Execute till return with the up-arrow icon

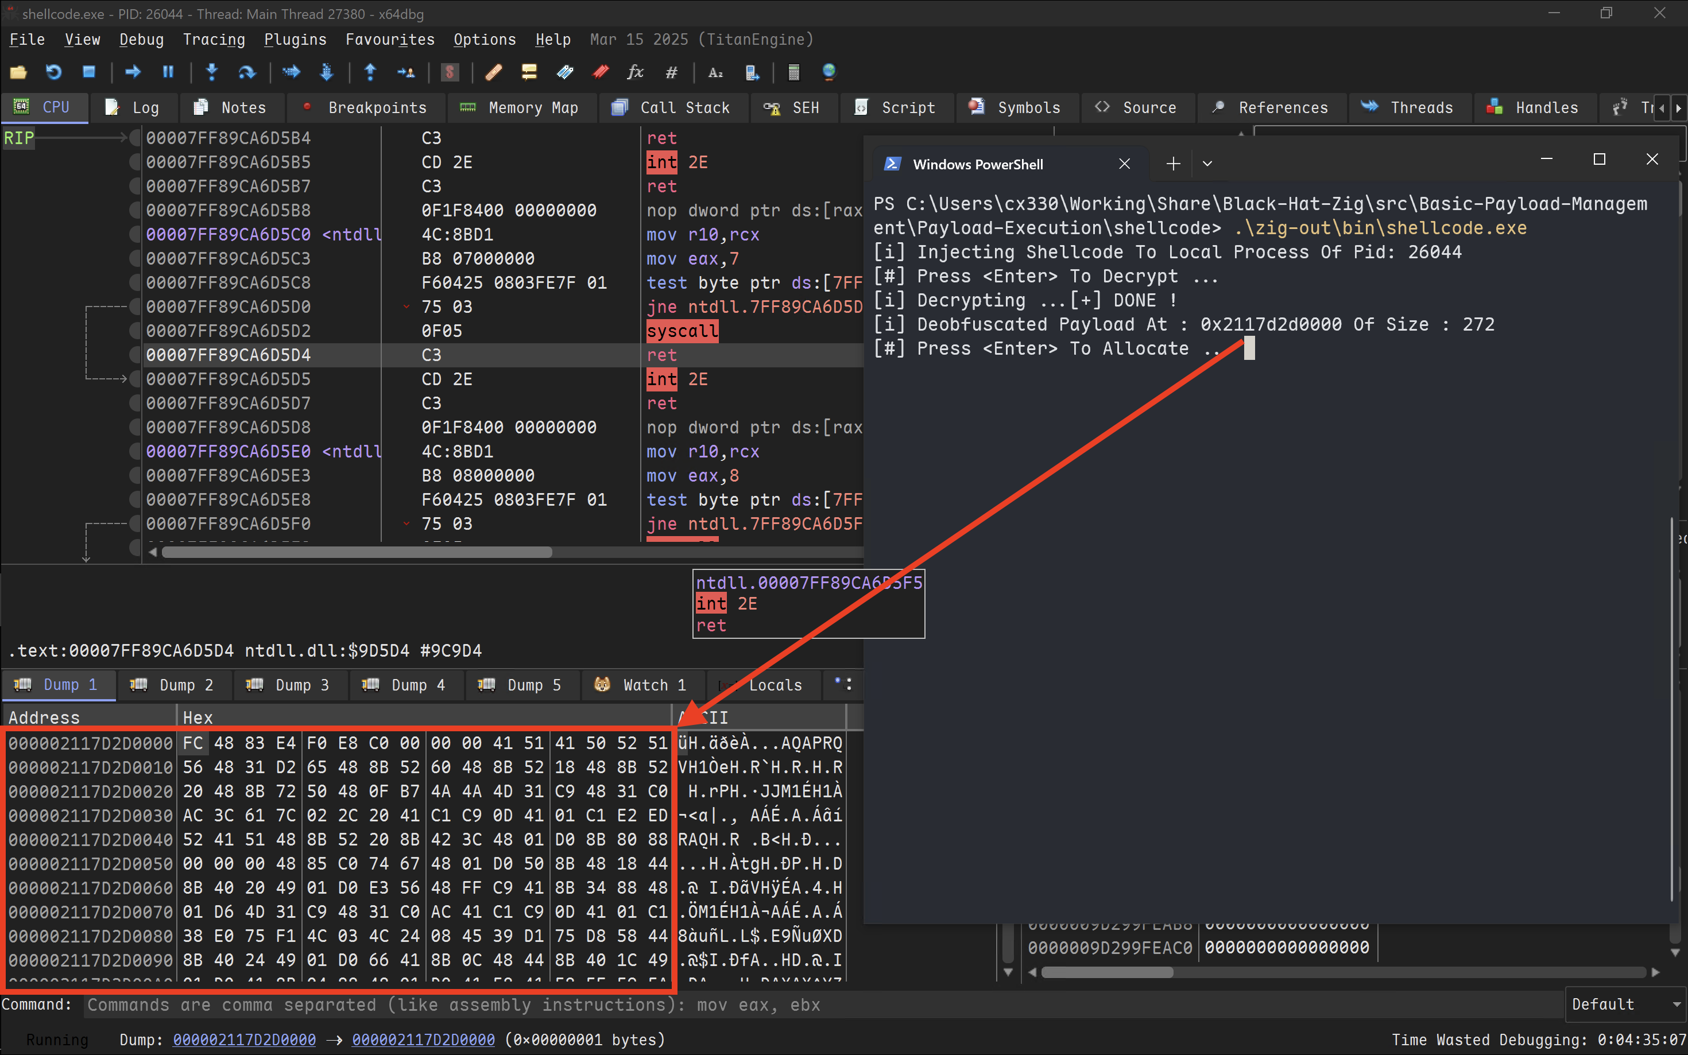point(370,72)
